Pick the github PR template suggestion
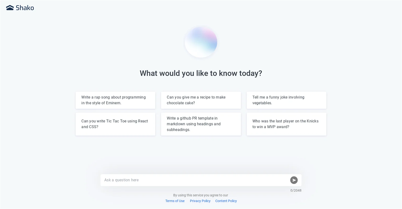402x209 pixels. pos(201,124)
